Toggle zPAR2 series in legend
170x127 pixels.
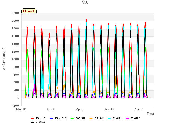pos(133,118)
